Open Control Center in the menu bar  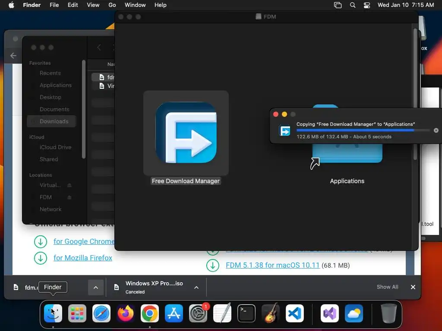point(366,5)
